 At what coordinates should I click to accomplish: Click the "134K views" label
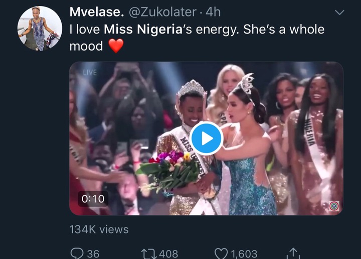[99, 229]
